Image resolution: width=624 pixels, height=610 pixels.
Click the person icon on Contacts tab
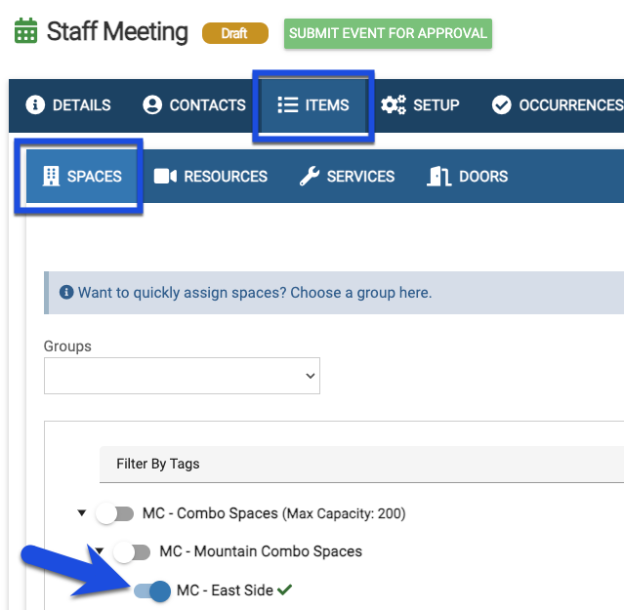tap(152, 105)
